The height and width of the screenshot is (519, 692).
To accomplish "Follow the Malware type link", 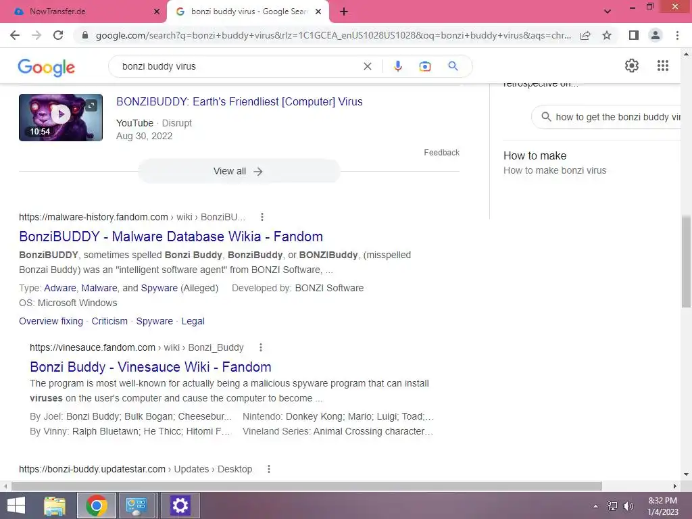I will (99, 288).
